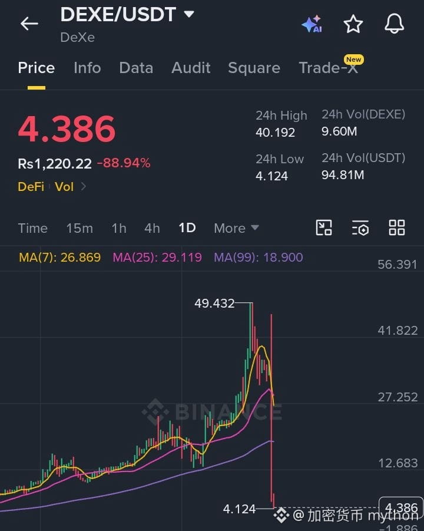Switch to the Info tab
The image size is (424, 531).
[x=87, y=68]
